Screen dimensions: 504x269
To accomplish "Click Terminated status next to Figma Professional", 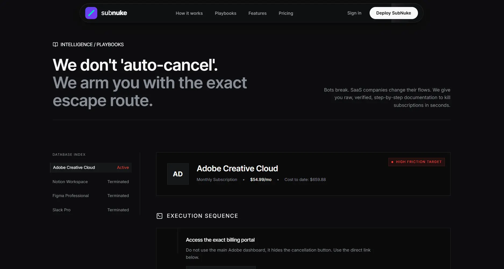I will click(118, 196).
